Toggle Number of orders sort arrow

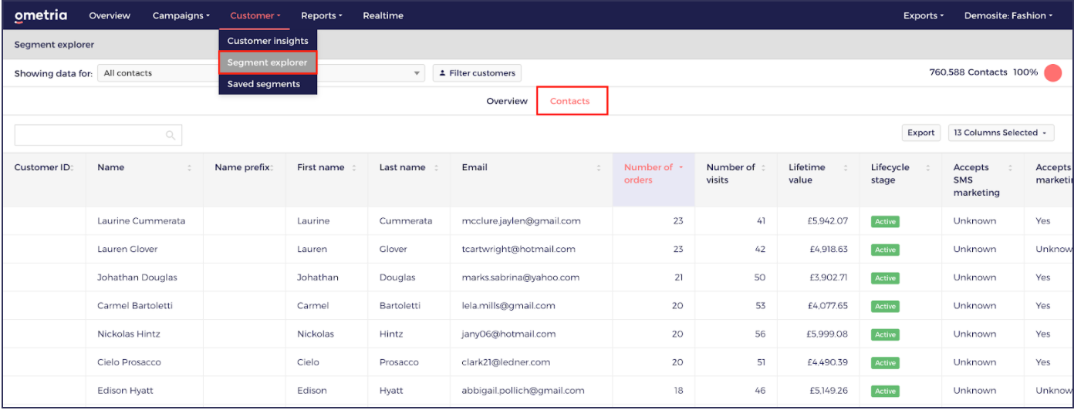pos(681,167)
